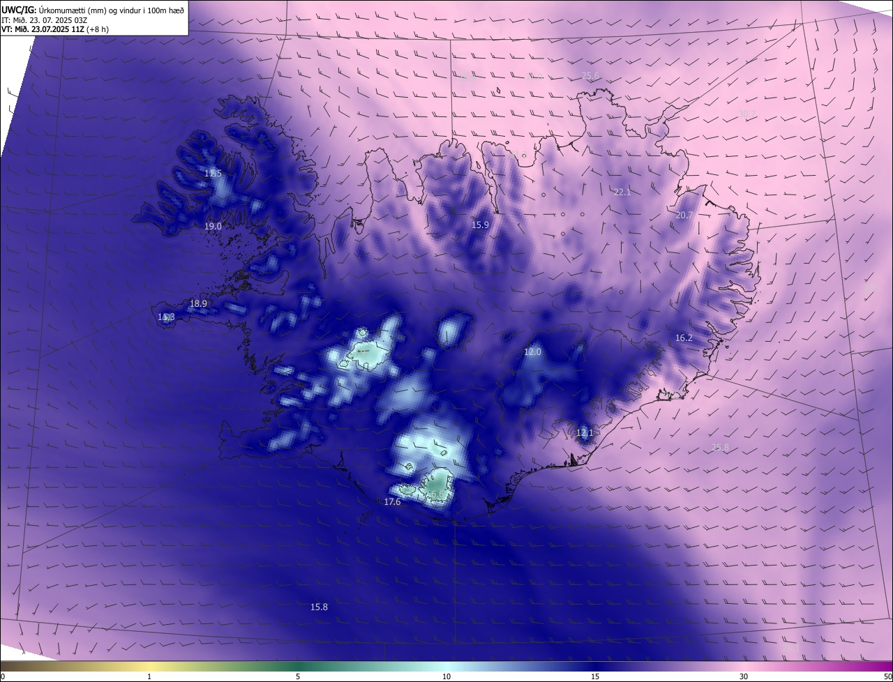Click the map value label 11.5

[213, 173]
